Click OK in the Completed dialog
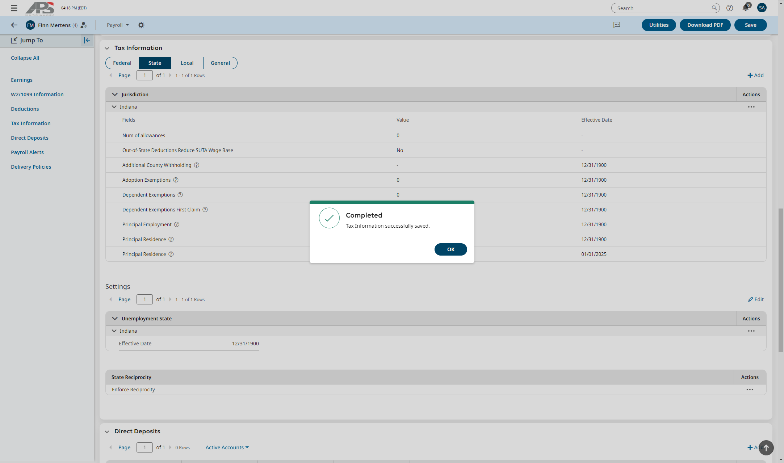 [x=451, y=249]
